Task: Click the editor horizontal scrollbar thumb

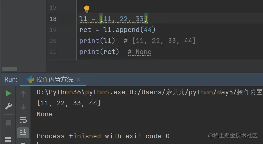Action: 9,69
